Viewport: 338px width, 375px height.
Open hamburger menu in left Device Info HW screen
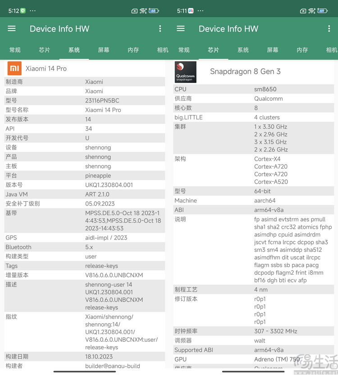[12, 29]
